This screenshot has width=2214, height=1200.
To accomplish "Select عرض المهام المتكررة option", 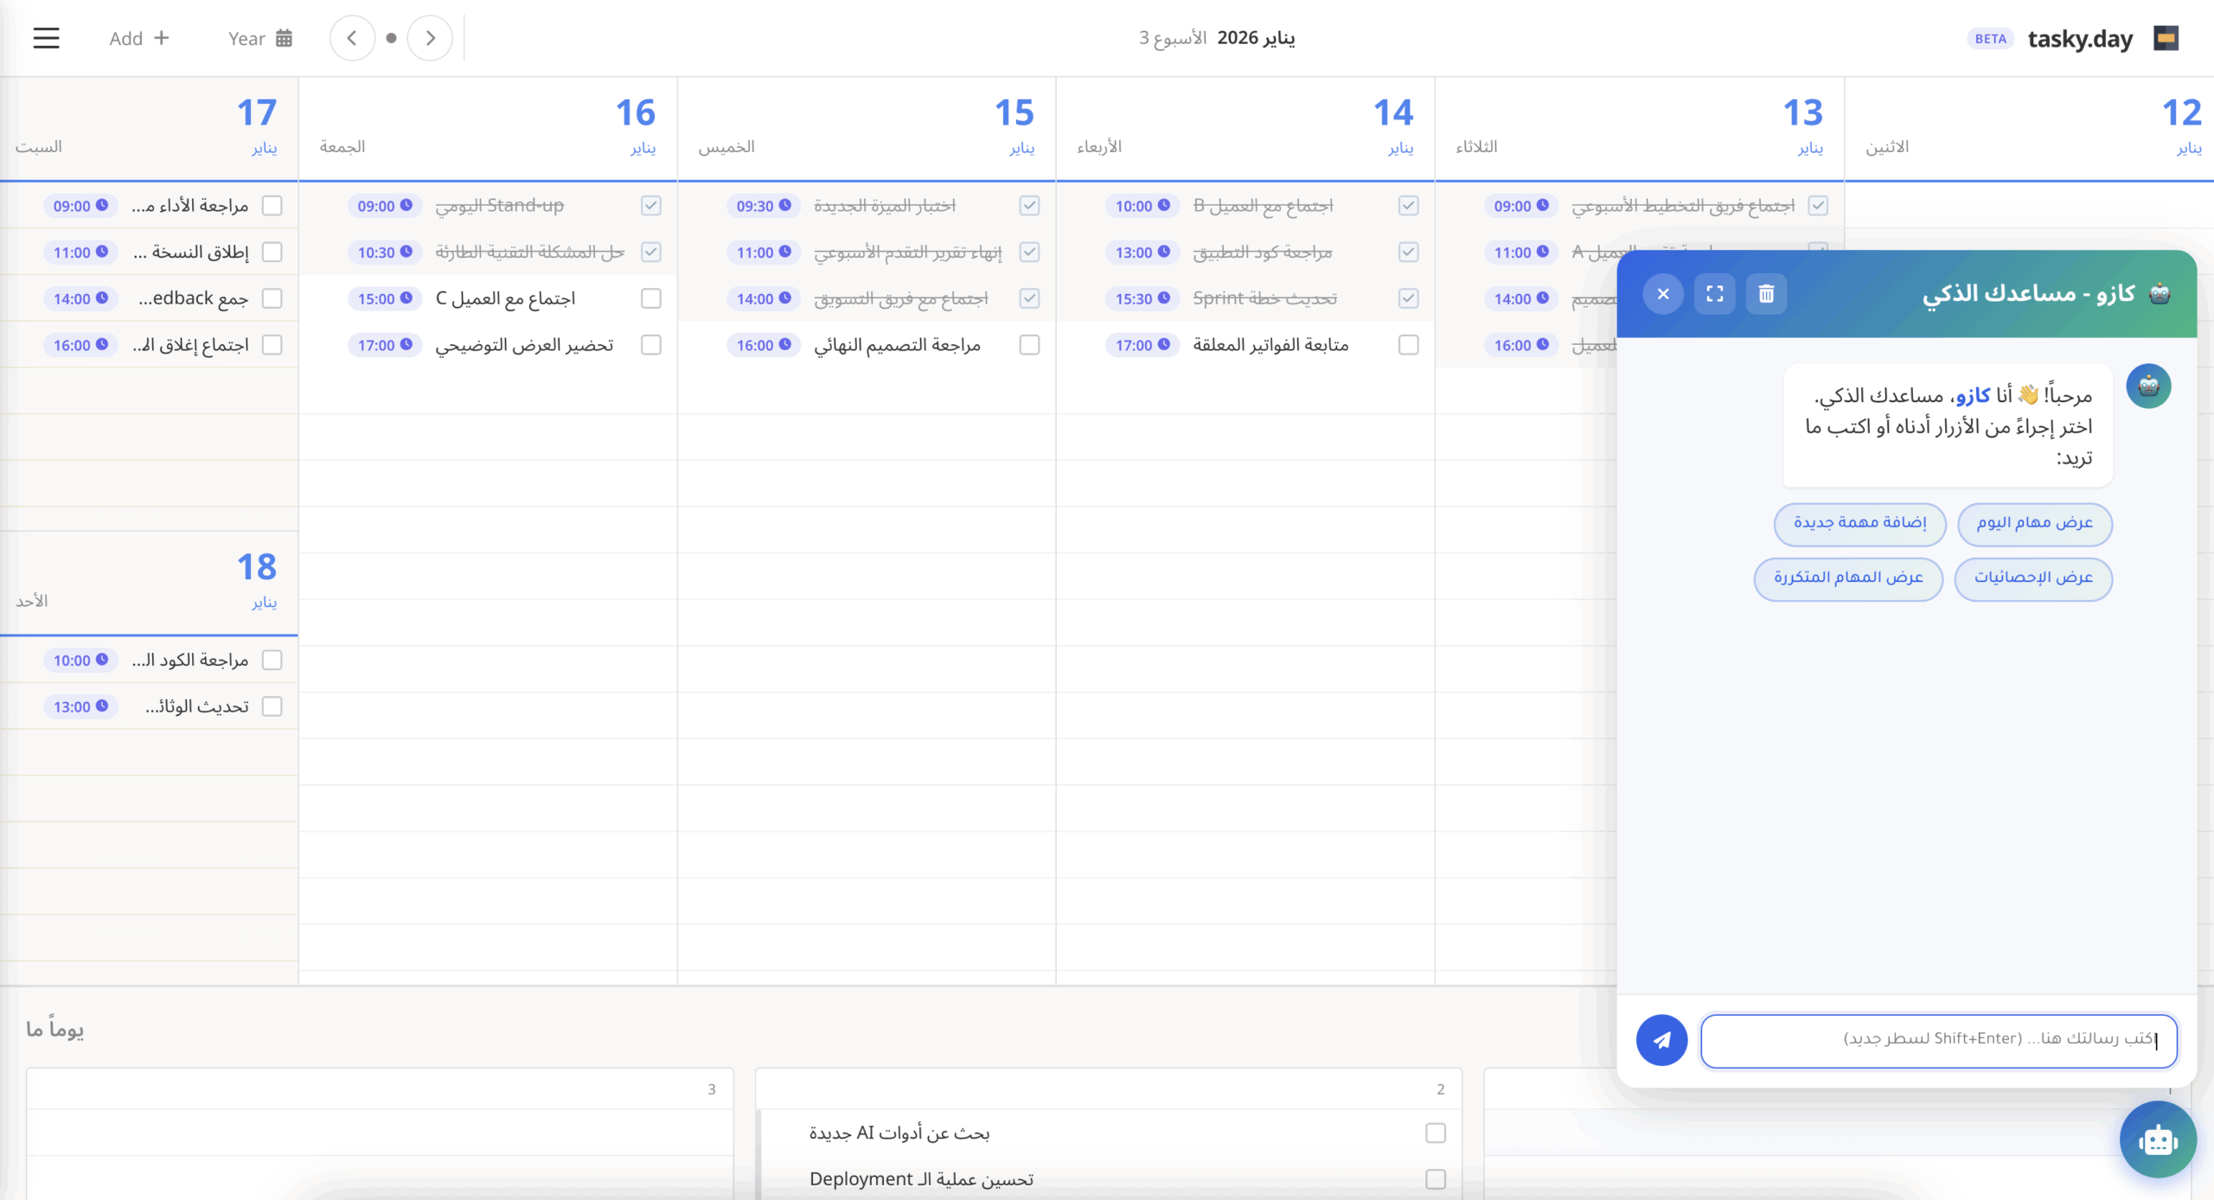I will (x=1849, y=579).
